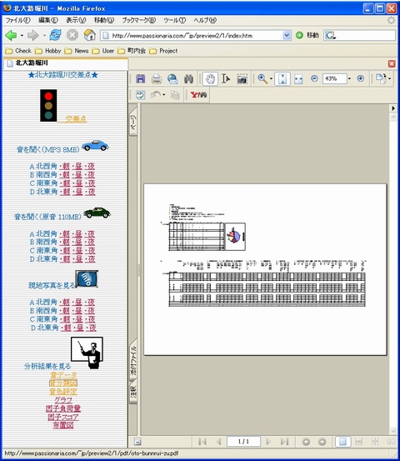400x461 pixels.
Task: Follow the 音色評定 link
Action: tap(63, 392)
